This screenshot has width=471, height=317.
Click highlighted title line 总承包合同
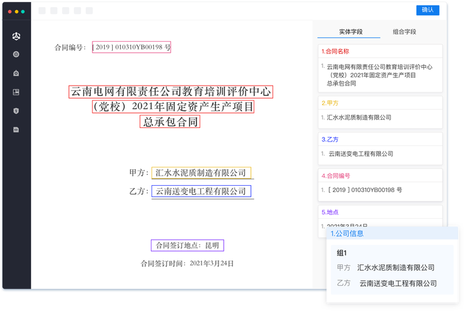[x=170, y=122]
